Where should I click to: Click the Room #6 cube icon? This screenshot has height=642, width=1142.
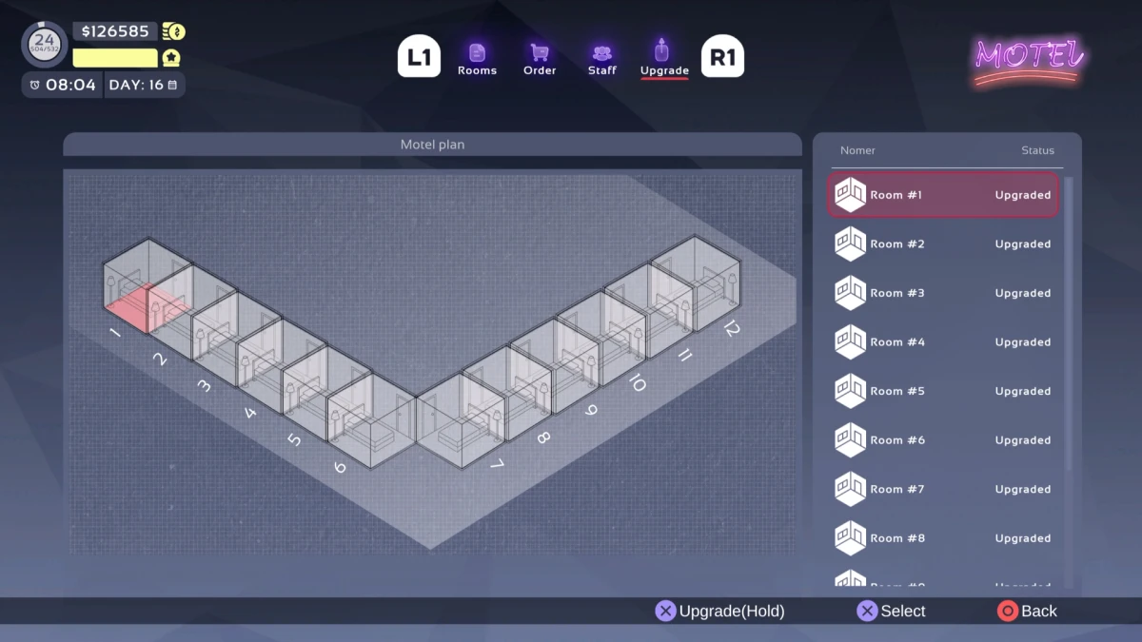pyautogui.click(x=850, y=440)
